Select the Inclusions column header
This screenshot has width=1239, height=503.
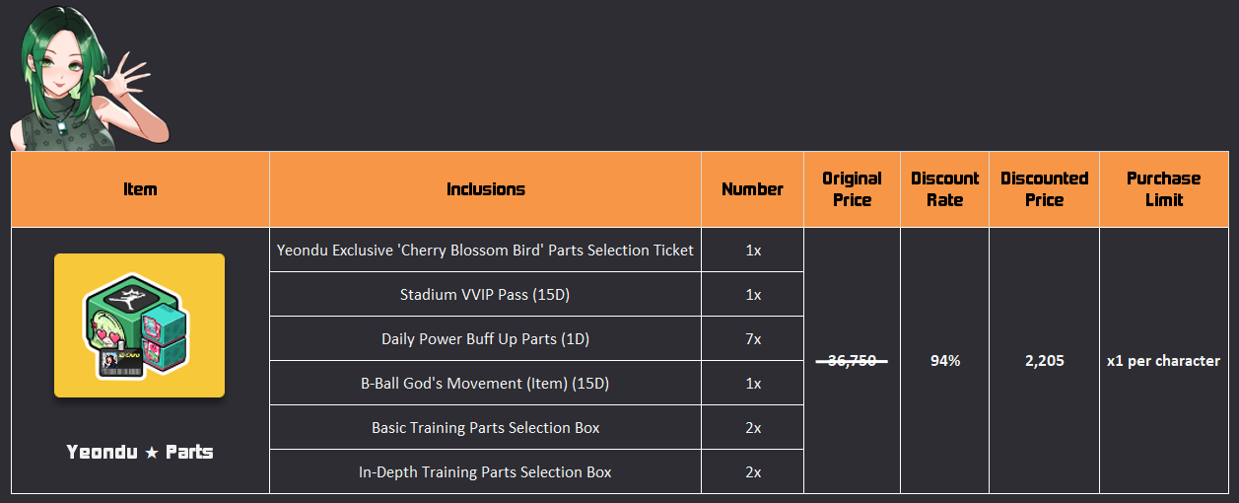point(485,189)
